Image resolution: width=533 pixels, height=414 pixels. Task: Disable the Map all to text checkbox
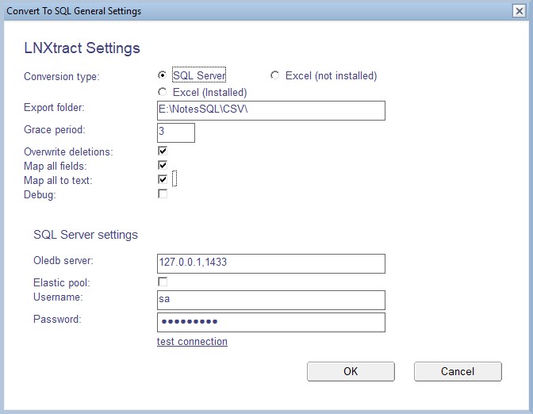pyautogui.click(x=163, y=180)
